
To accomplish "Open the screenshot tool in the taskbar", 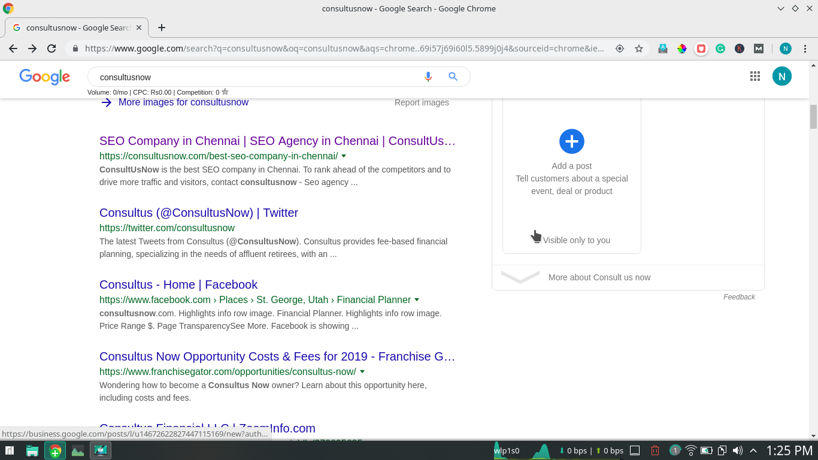I will [101, 450].
